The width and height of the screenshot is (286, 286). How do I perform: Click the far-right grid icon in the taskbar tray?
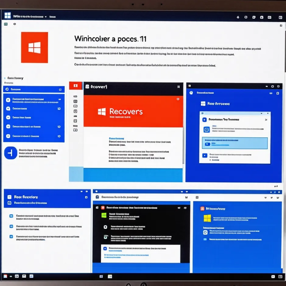coord(280,277)
